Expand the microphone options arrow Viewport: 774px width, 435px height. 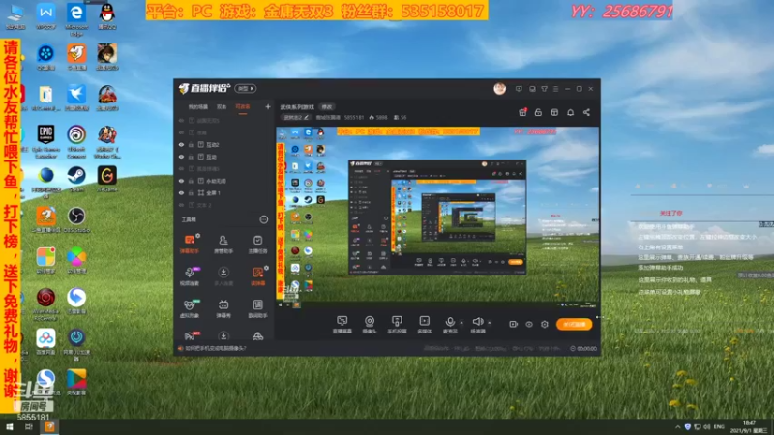461,323
